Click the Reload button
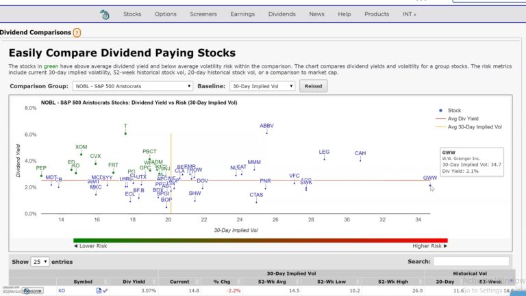526x296 pixels. click(x=313, y=86)
